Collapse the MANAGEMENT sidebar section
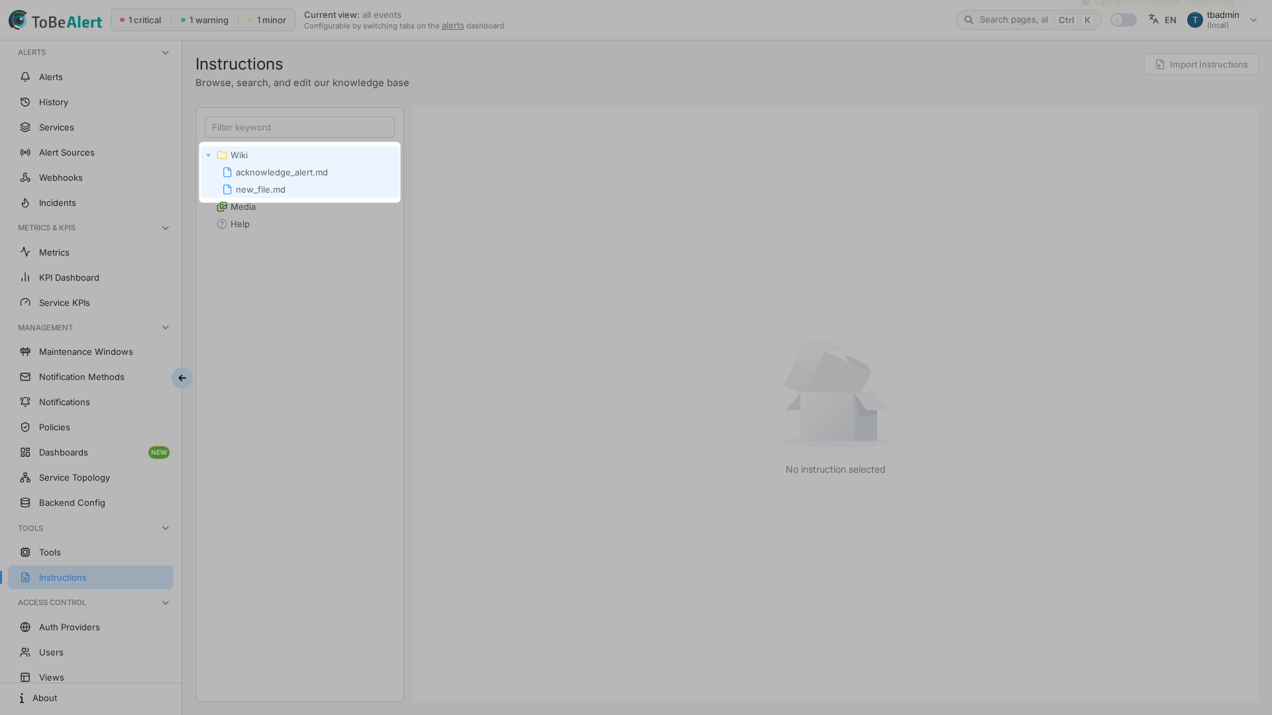The image size is (1272, 715). tap(166, 328)
